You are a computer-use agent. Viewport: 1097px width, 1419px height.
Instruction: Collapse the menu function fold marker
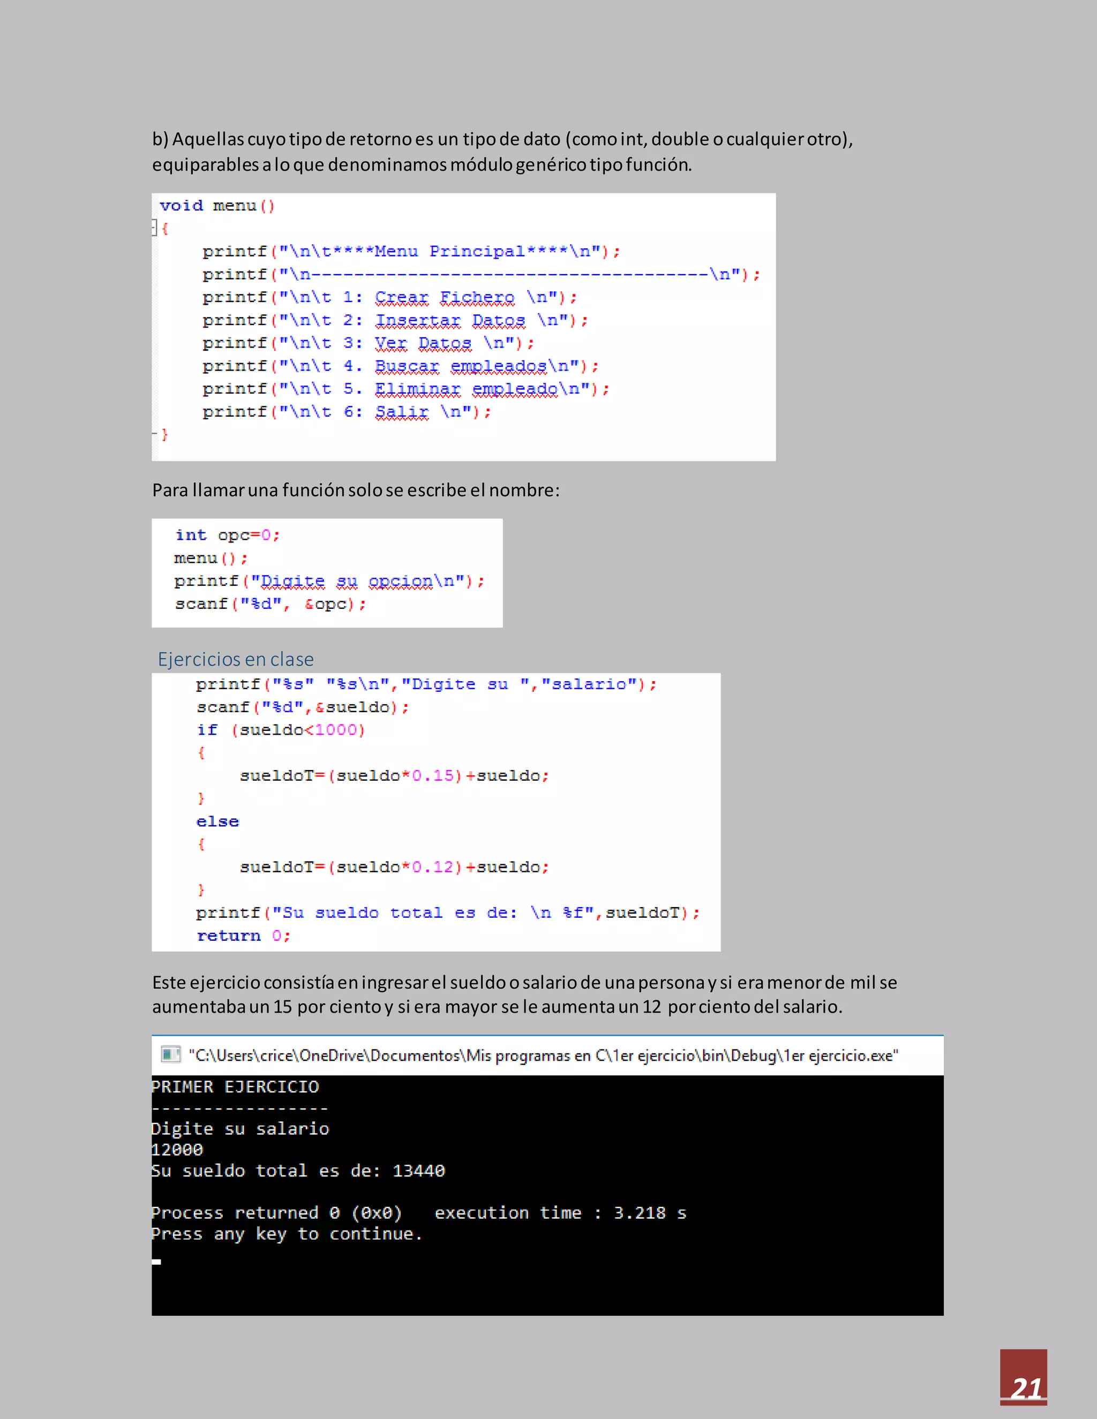[155, 228]
